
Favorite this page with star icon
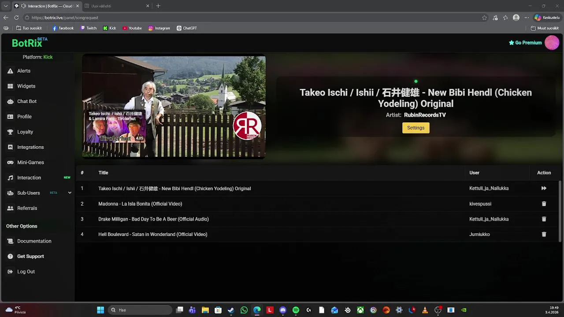tap(484, 18)
